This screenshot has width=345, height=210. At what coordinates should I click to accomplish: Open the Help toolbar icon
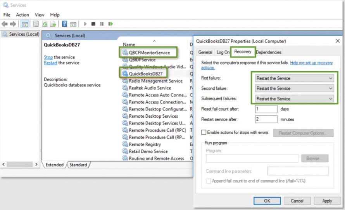(64, 24)
